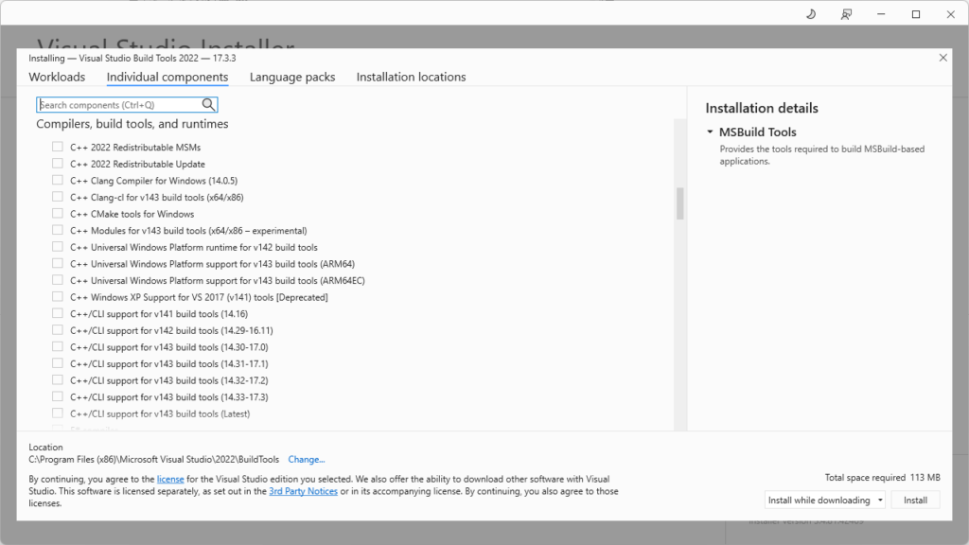
Task: Enable C++/CLI support for v143 (14.31-17.1)
Action: pos(58,364)
